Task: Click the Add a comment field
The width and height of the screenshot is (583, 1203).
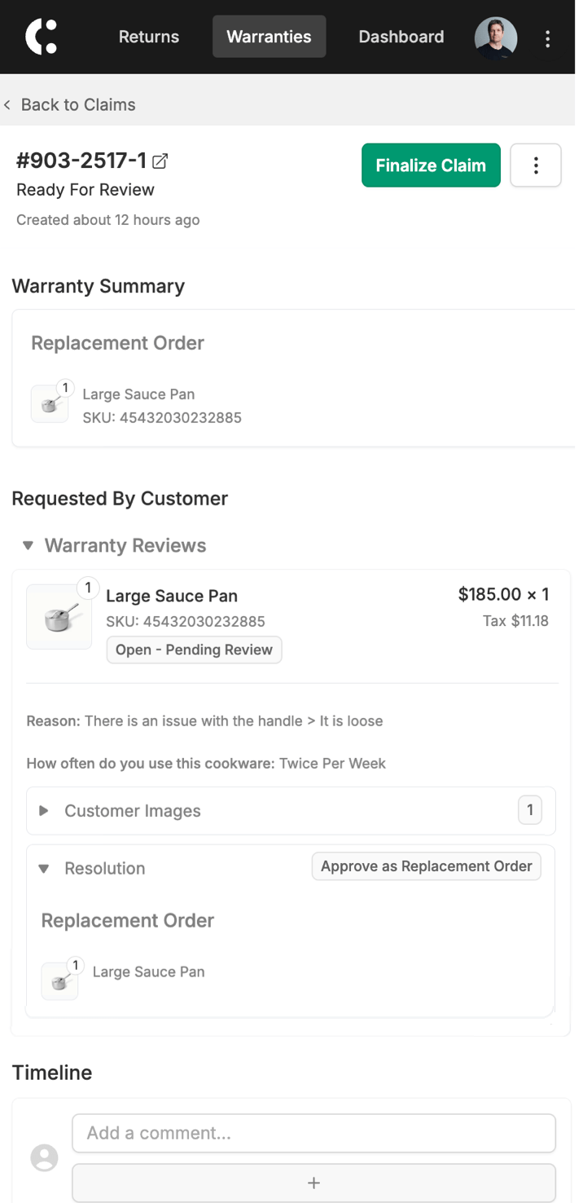Action: (x=313, y=1133)
